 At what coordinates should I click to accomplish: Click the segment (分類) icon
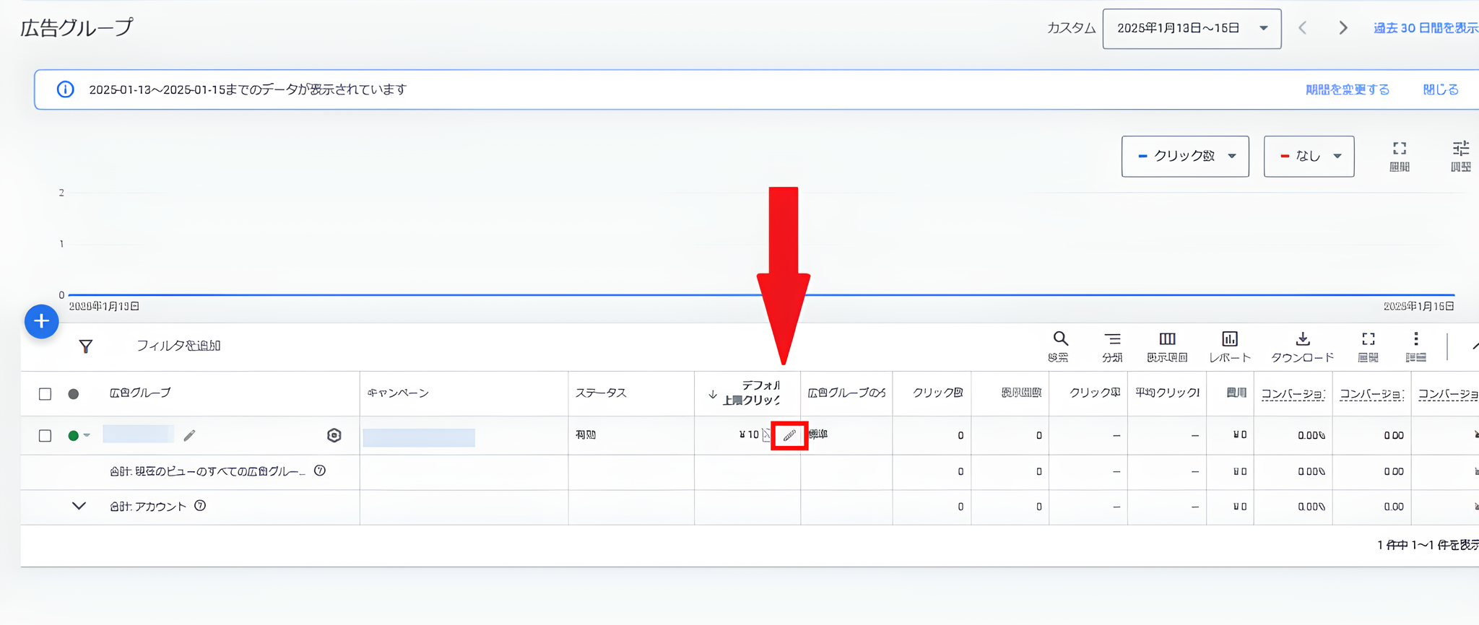[x=1112, y=339]
